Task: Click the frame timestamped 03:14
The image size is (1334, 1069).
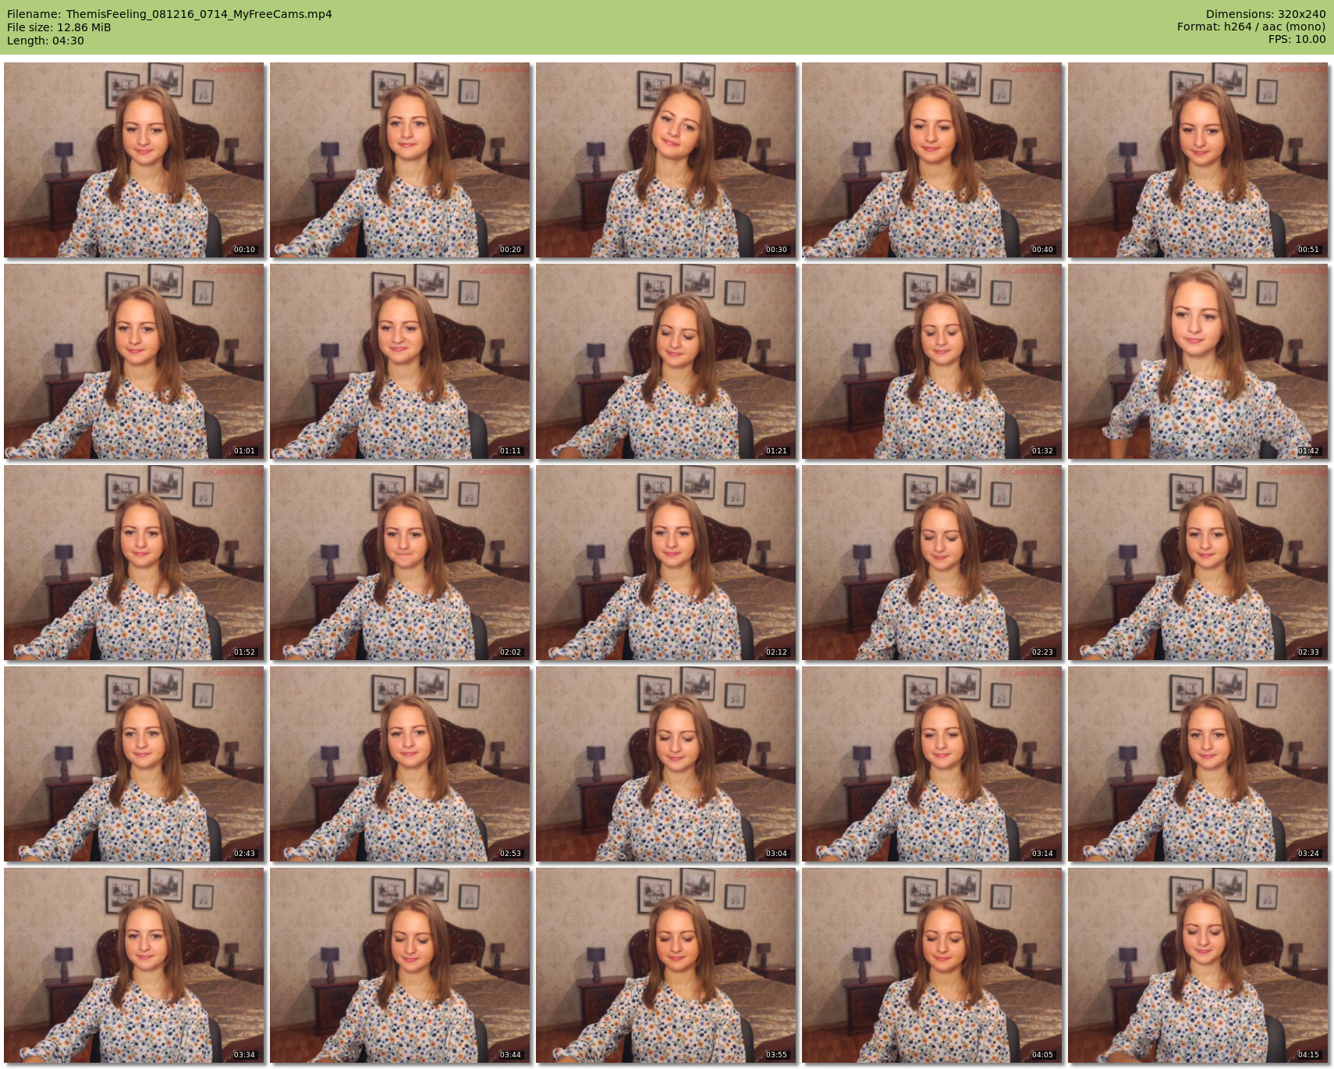Action: 931,764
